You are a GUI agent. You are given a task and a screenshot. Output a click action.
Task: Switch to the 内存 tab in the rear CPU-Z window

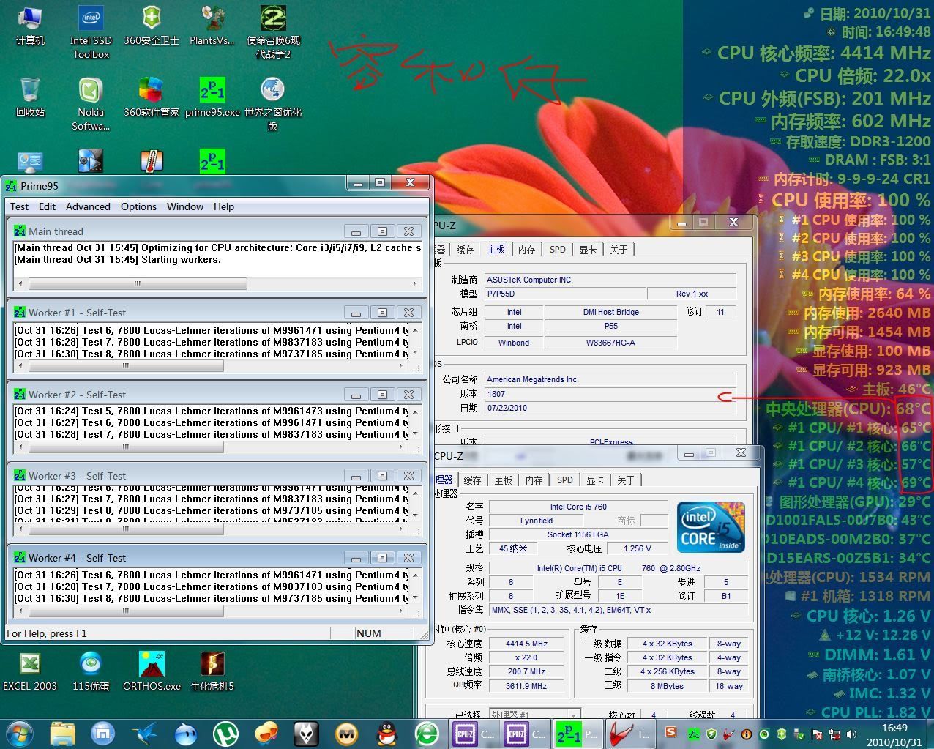click(x=526, y=250)
